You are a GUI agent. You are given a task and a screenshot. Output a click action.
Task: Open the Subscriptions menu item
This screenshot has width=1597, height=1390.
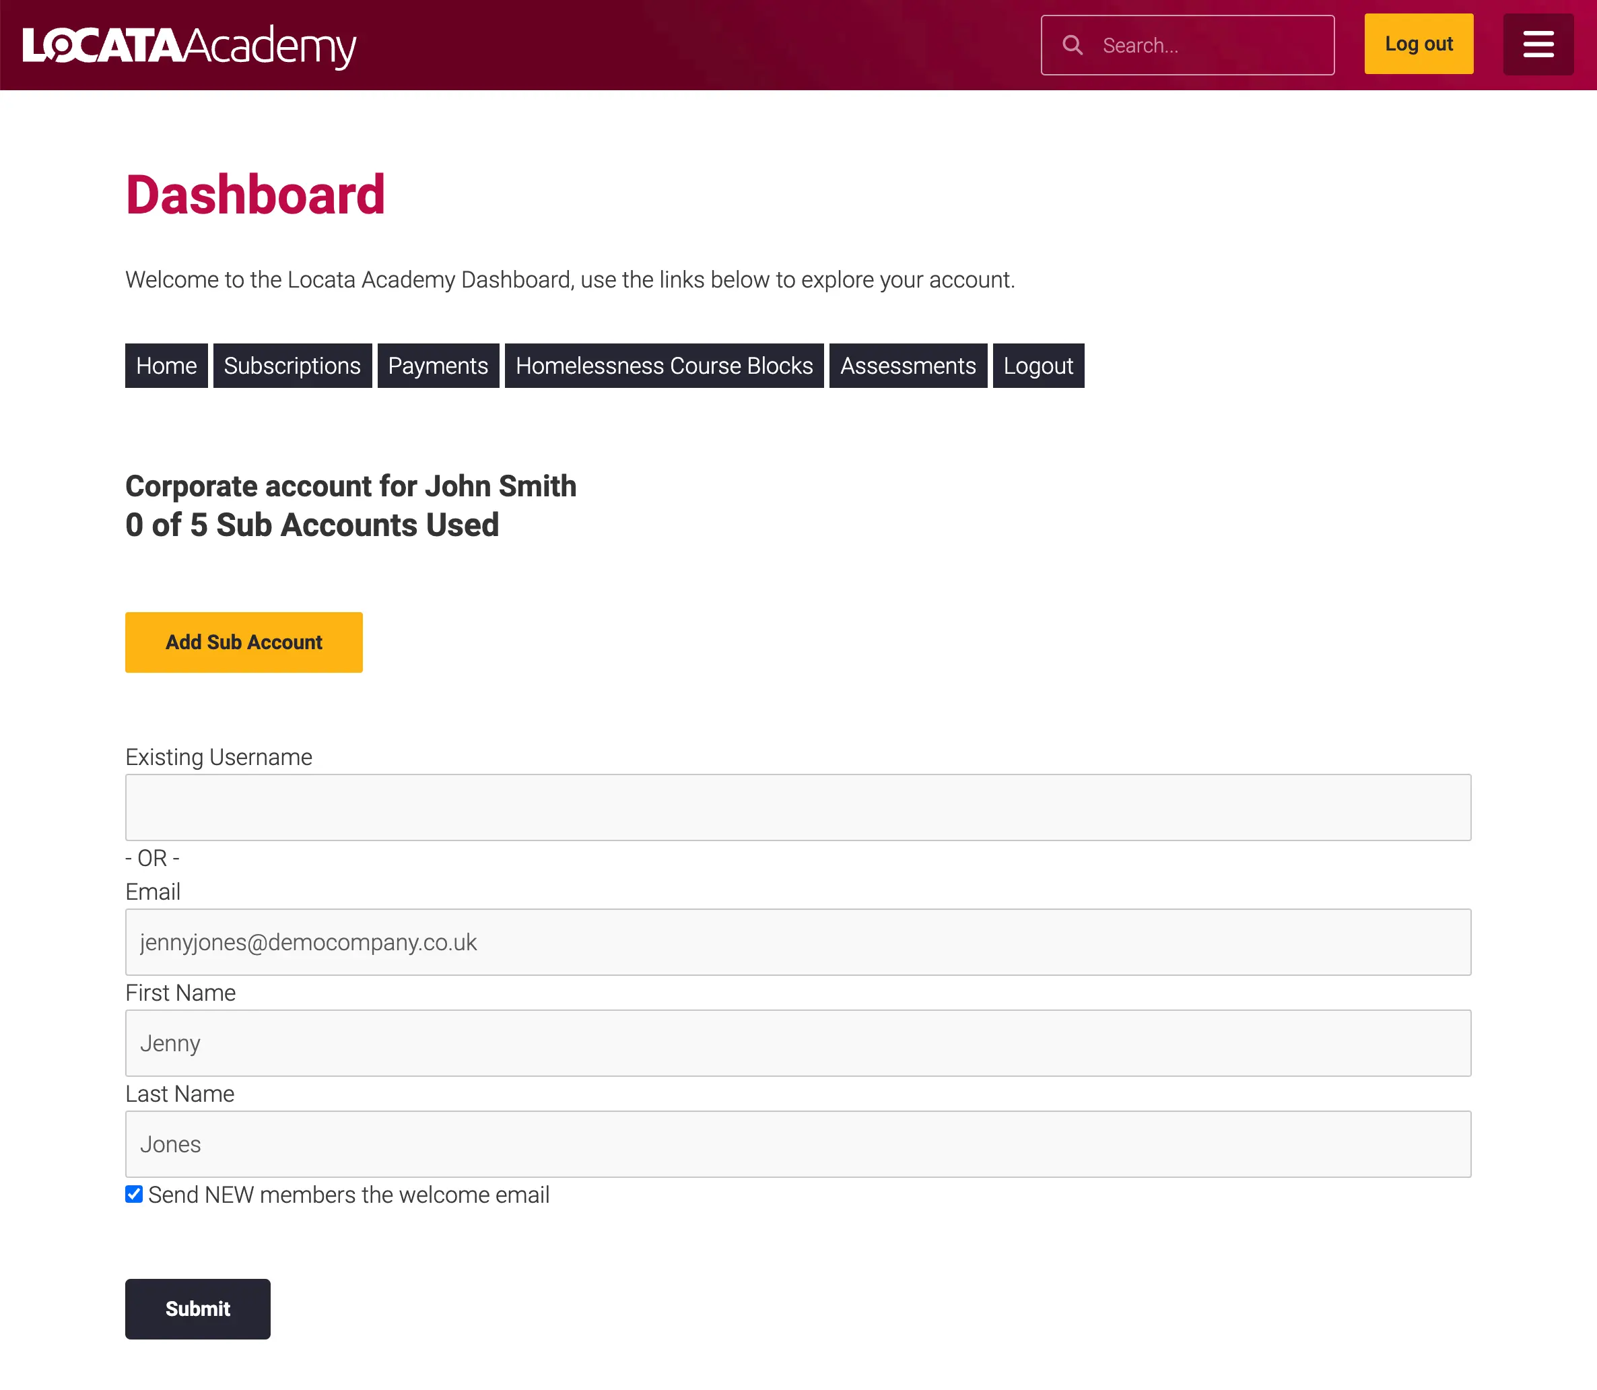click(x=292, y=364)
